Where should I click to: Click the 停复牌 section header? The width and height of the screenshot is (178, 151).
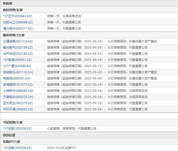tap(7, 3)
